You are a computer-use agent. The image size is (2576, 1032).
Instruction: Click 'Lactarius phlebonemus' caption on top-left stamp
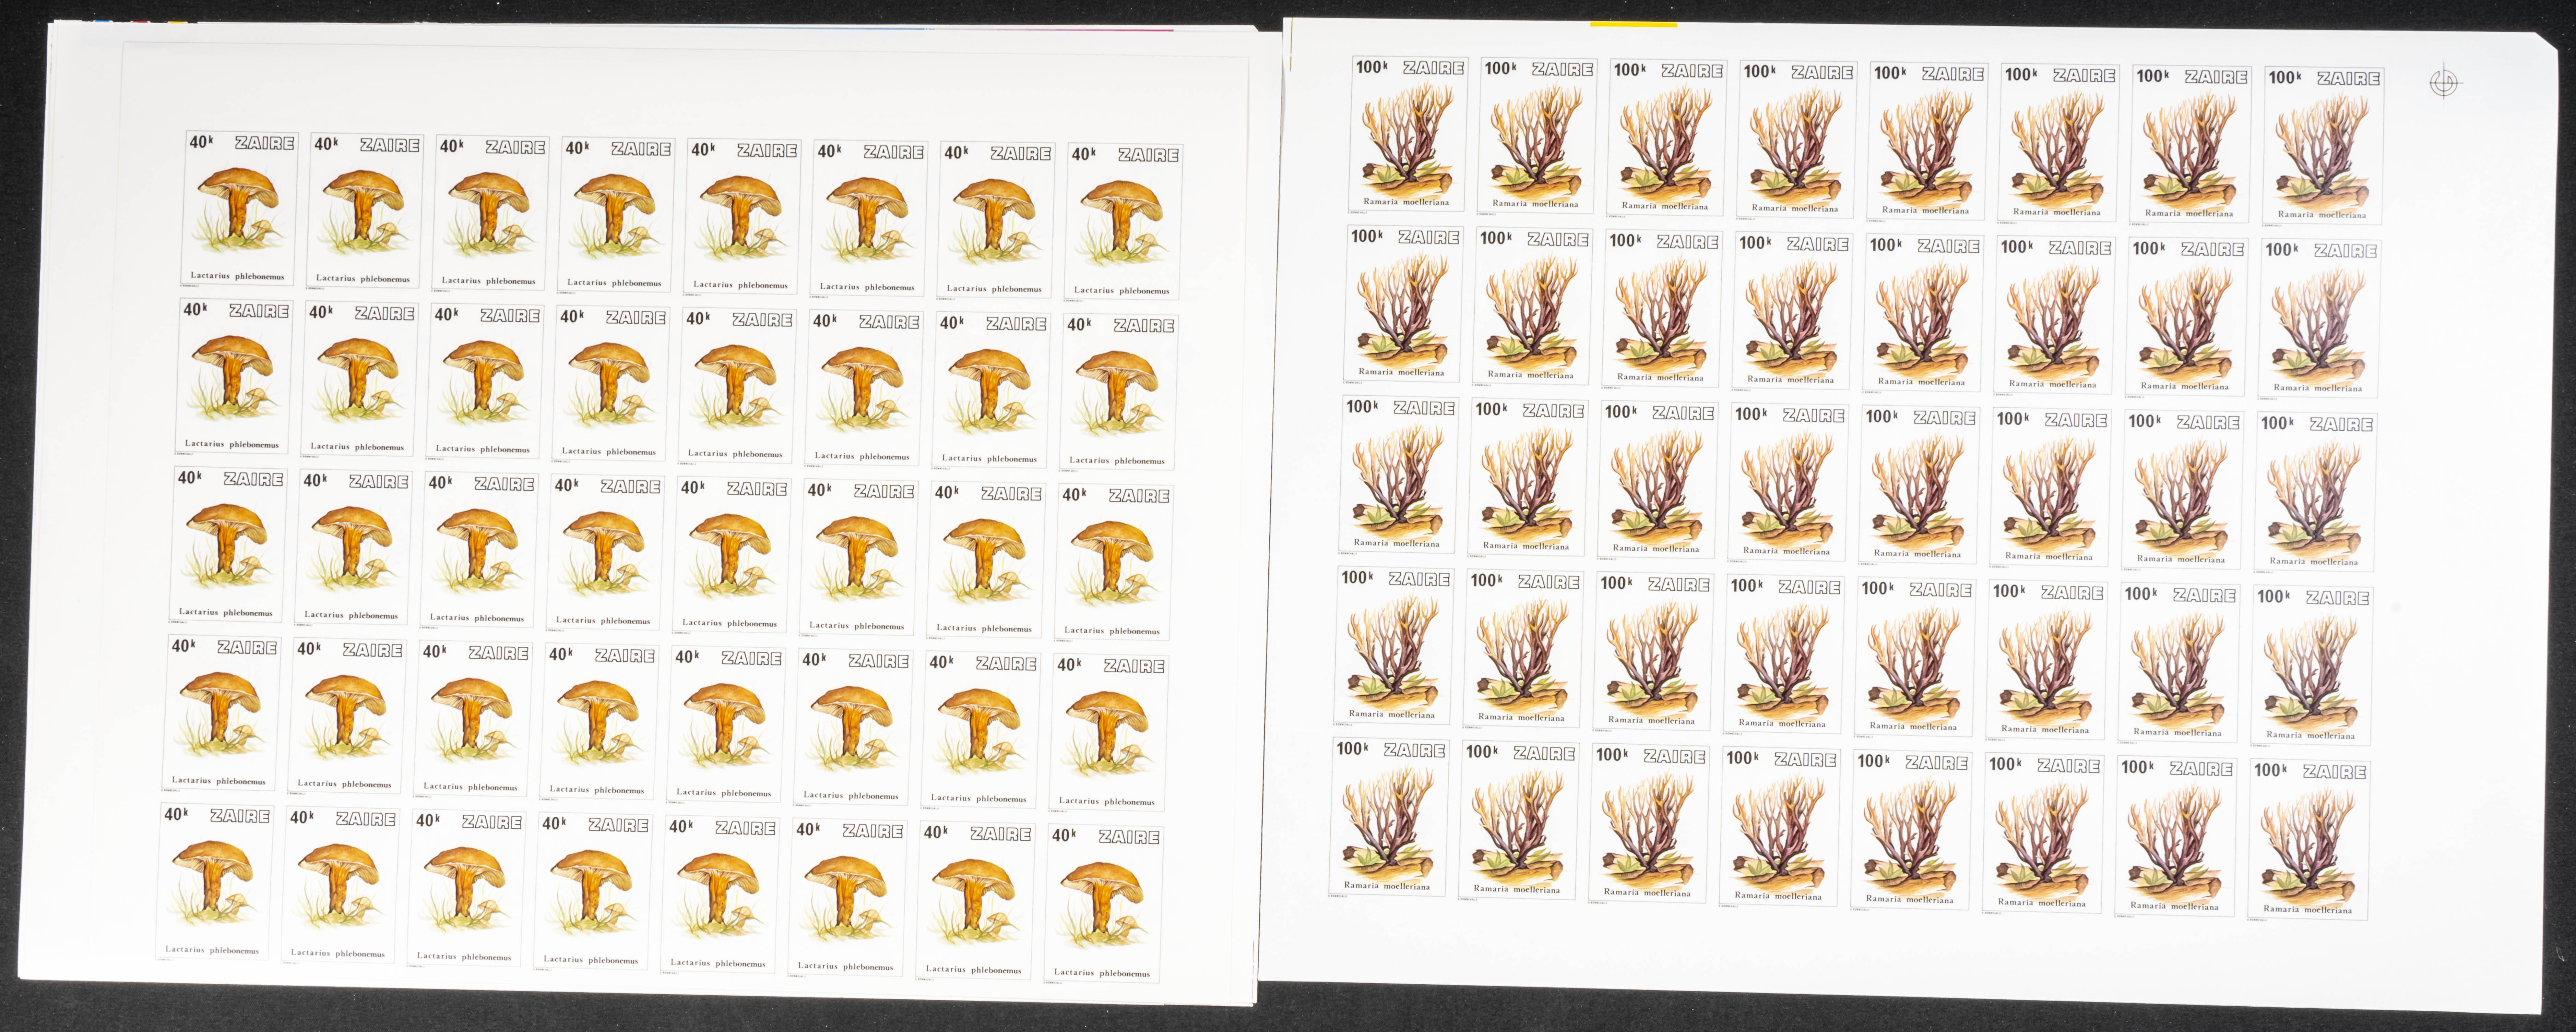pos(237,276)
